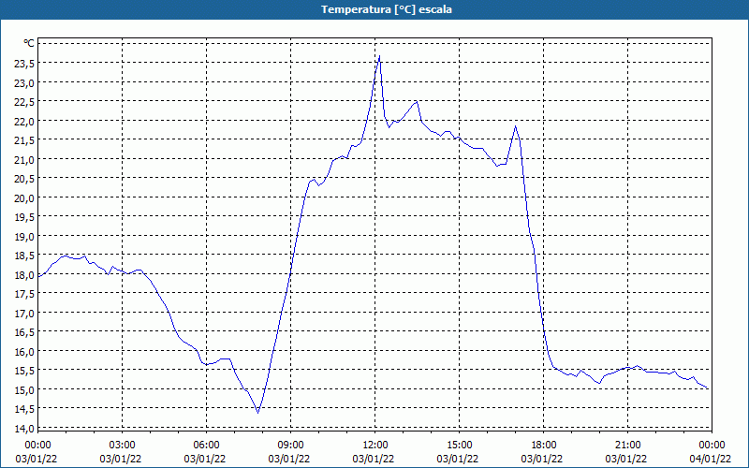This screenshot has height=468, width=749.
Task: Click the 23,5 y-axis label
Action: (x=25, y=64)
